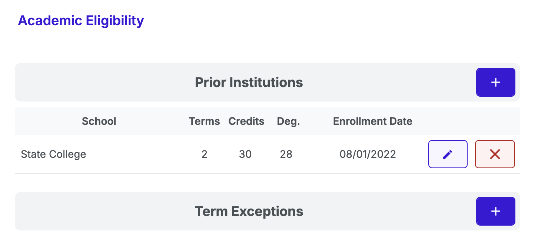Click the School column header

99,121
